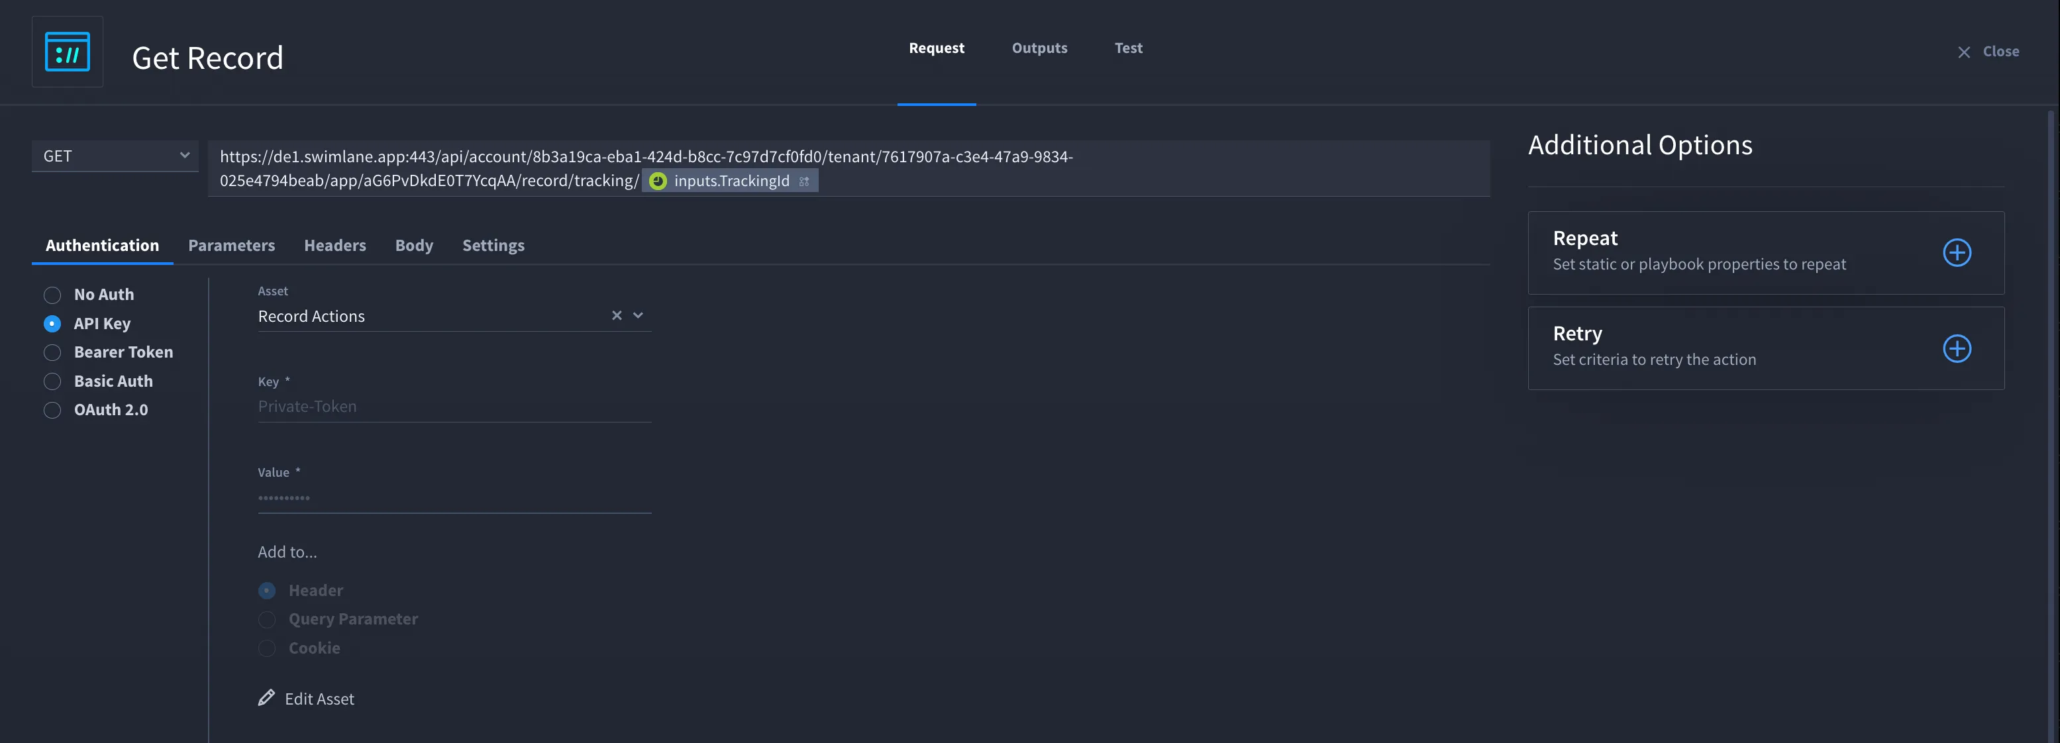The height and width of the screenshot is (743, 2060).
Task: Click the Repeat option card title
Action: coord(1585,238)
